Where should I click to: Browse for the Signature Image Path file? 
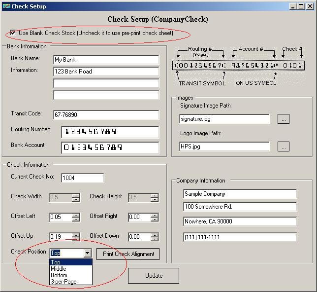(x=283, y=119)
